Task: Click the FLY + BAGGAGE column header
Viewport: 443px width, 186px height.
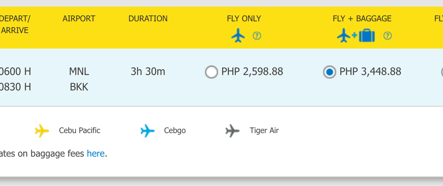Action: 362,18
